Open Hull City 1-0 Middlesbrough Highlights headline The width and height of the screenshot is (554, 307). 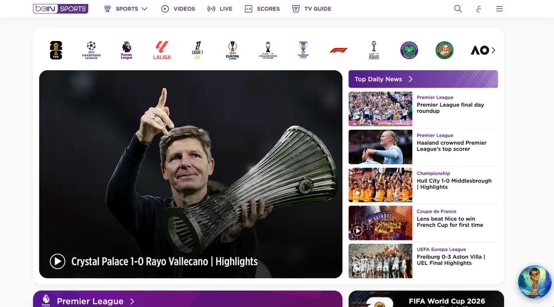pyautogui.click(x=454, y=184)
